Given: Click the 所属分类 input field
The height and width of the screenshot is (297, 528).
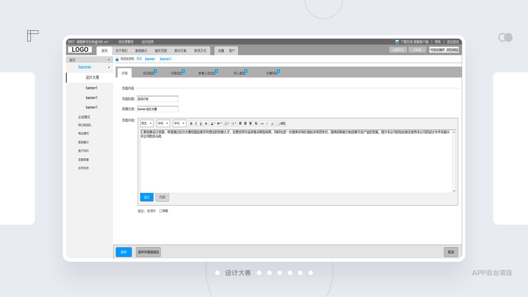Looking at the screenshot, I should (157, 109).
